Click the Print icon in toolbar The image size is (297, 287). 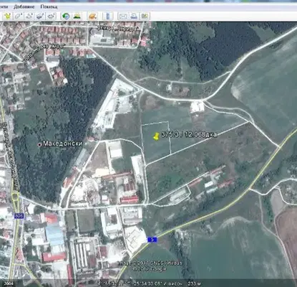[134, 17]
